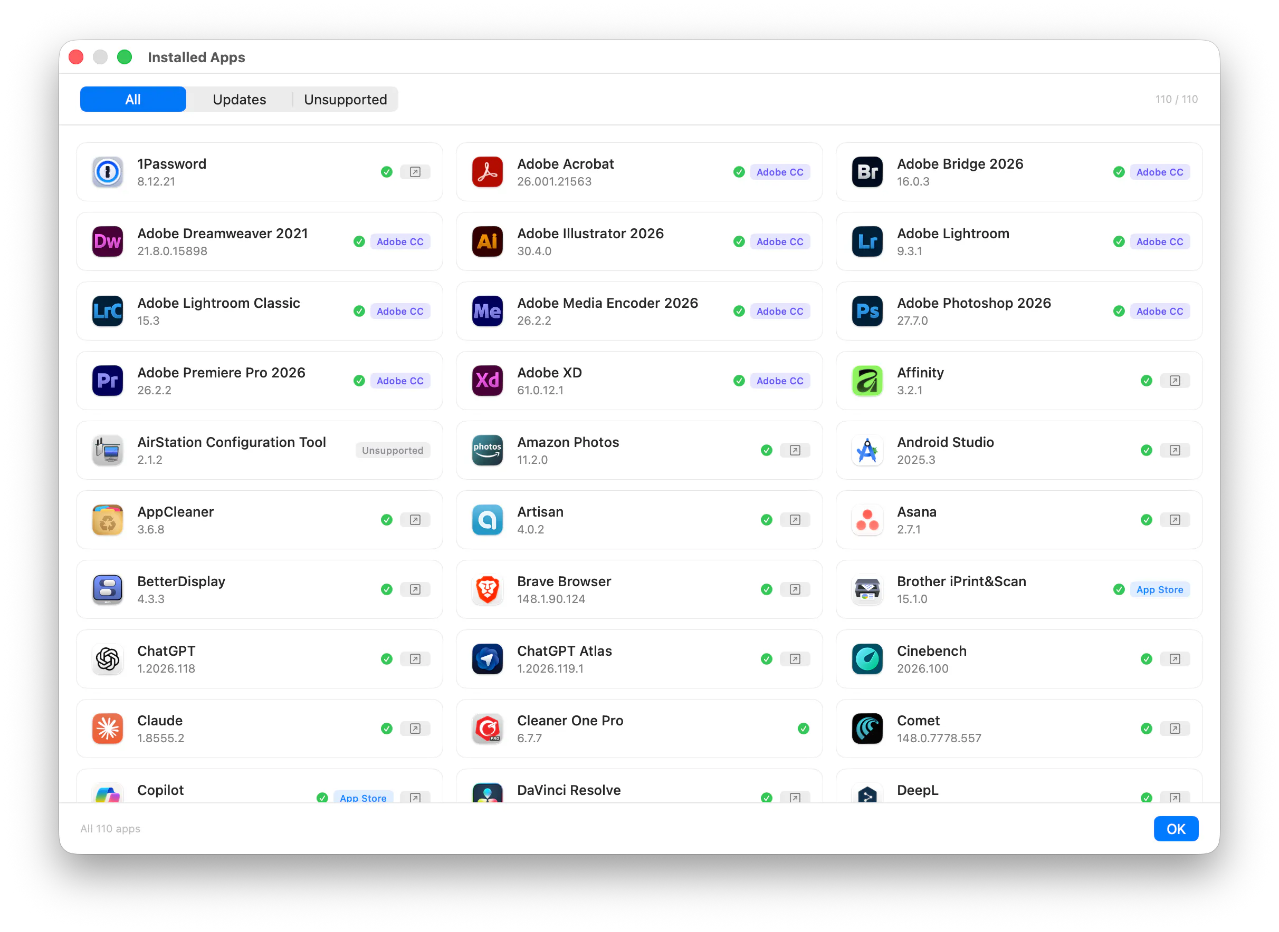Open Android Studio's external link button

[x=1175, y=450]
